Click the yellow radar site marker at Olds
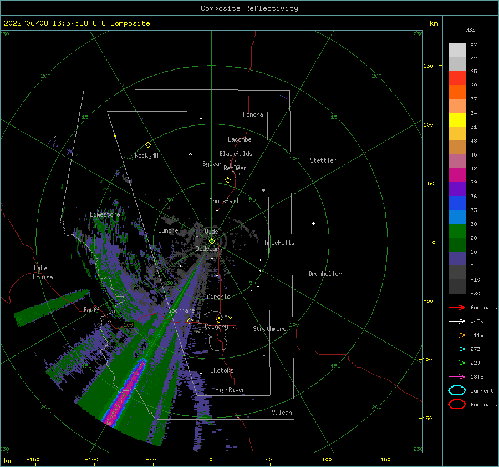Screen dimensions: 499x467 212,242
